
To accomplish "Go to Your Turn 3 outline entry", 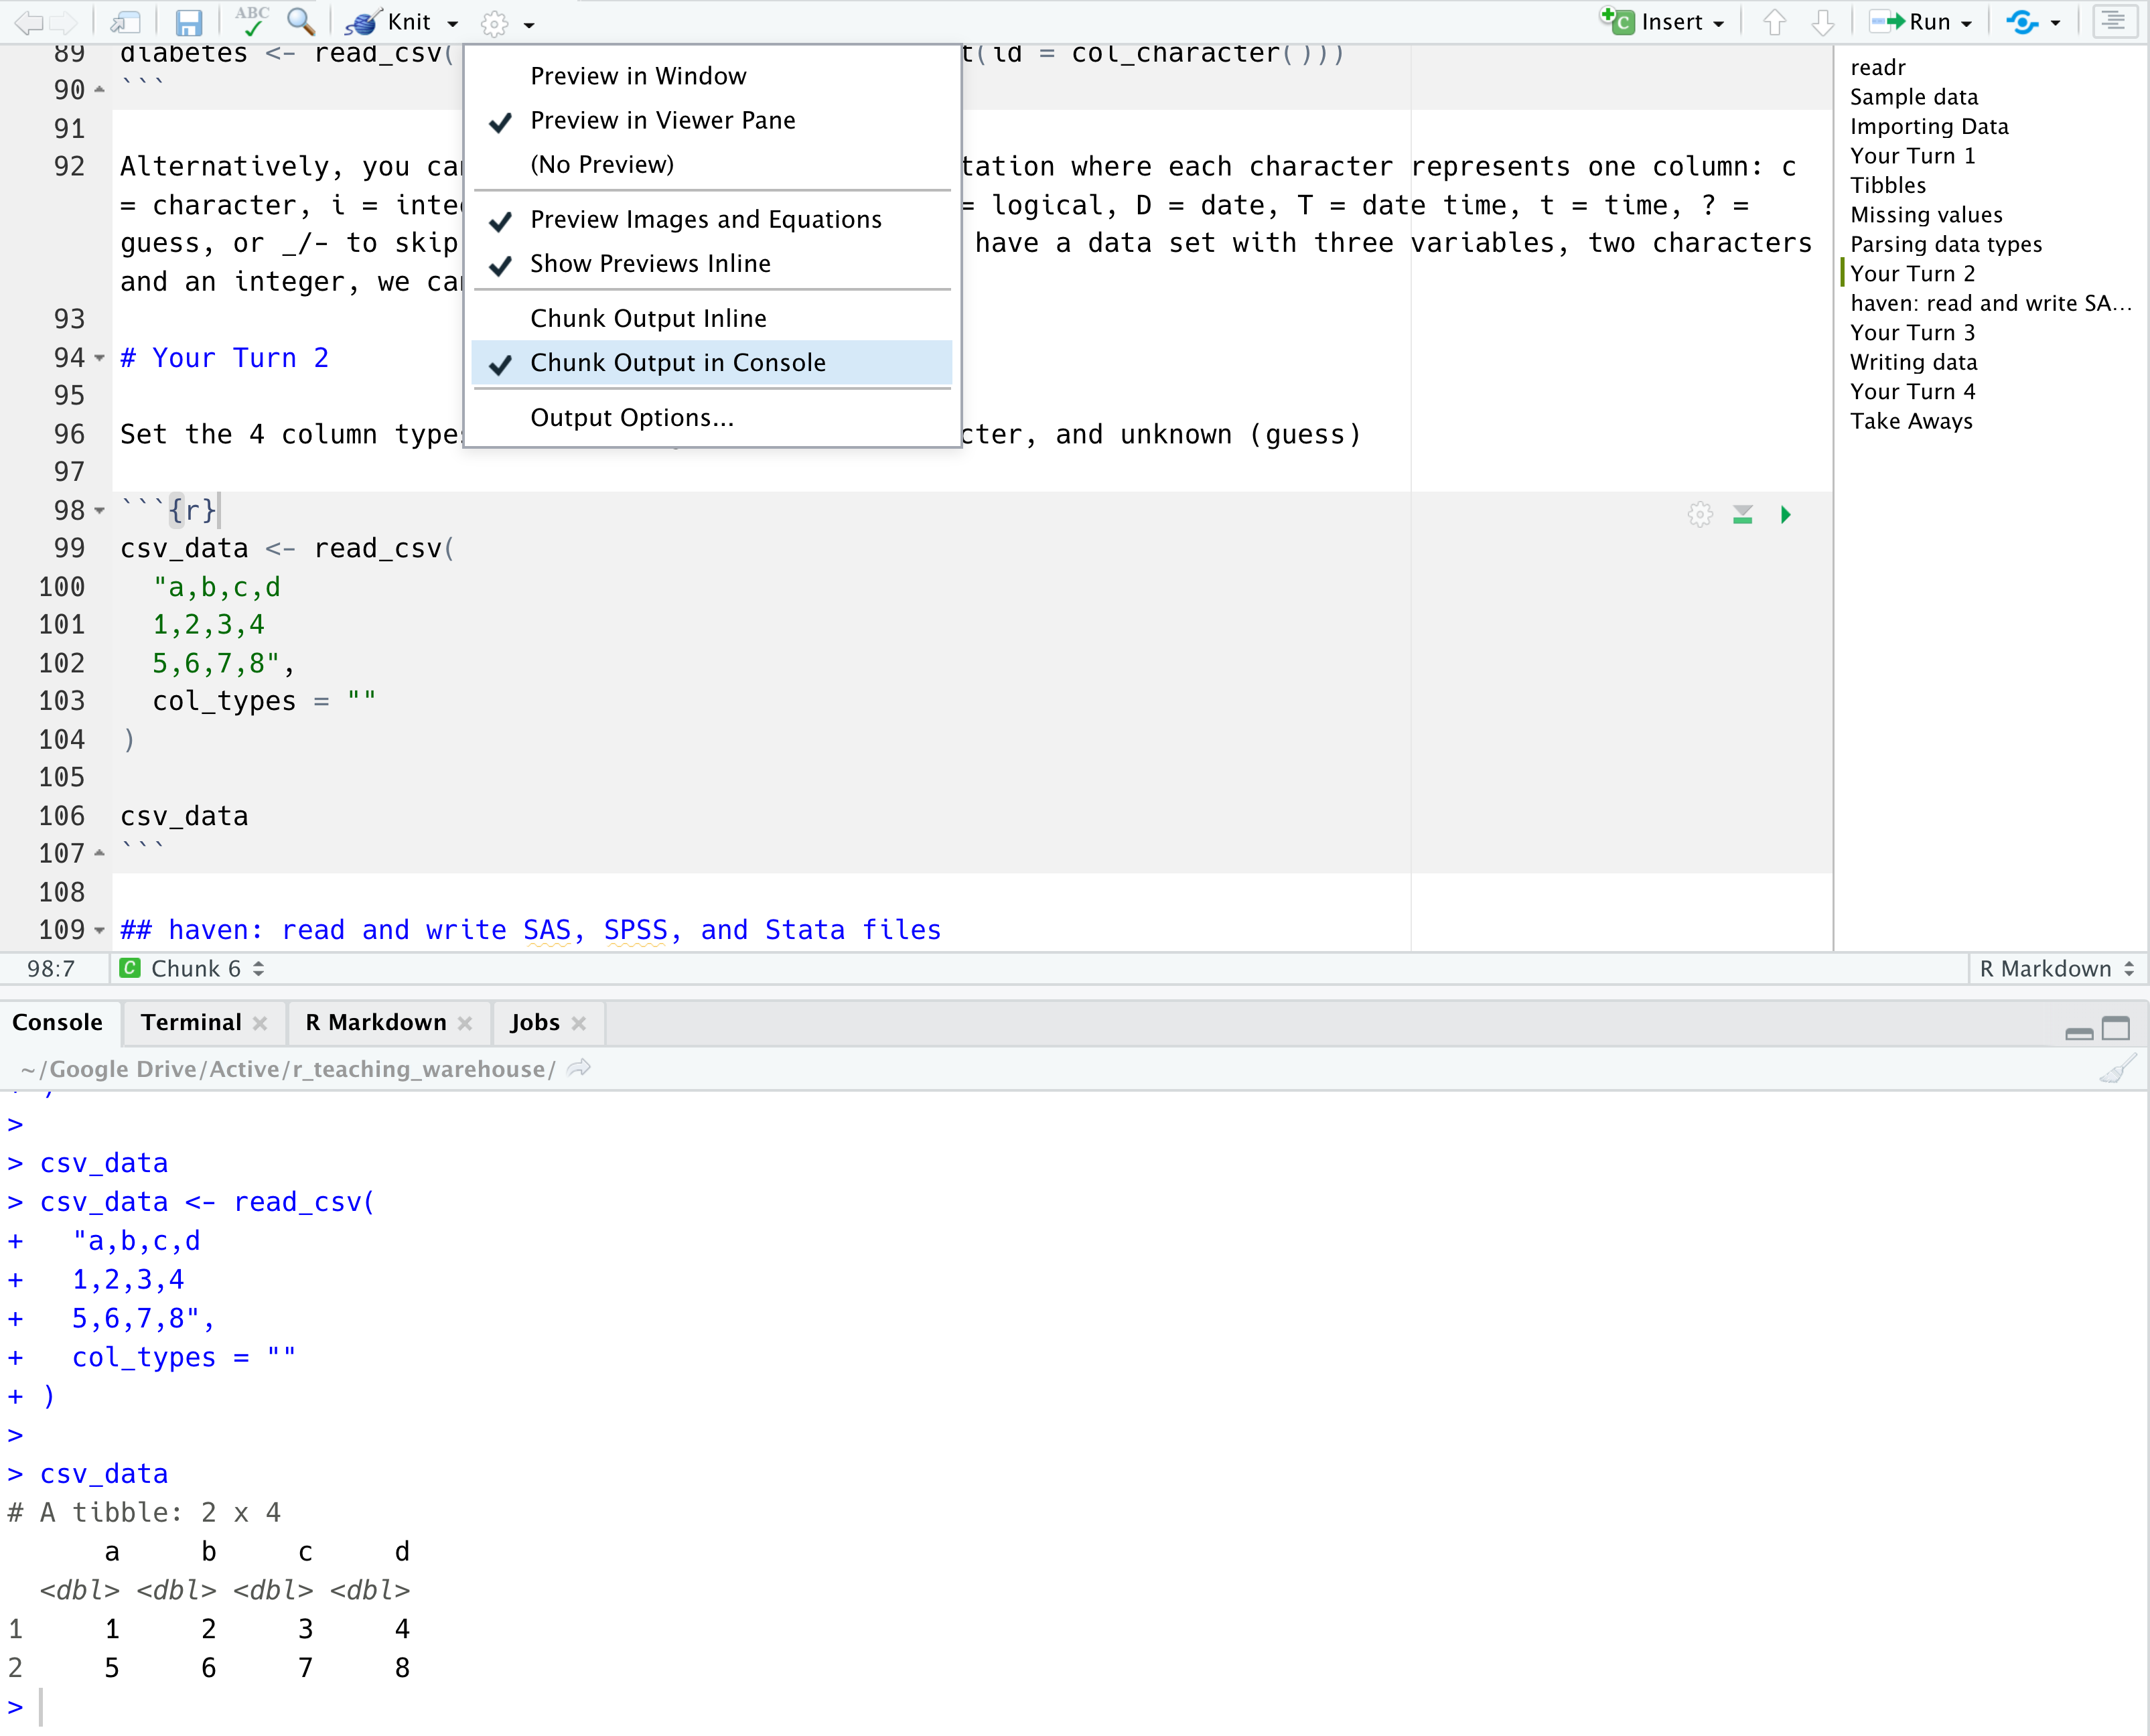I will coord(1912,333).
